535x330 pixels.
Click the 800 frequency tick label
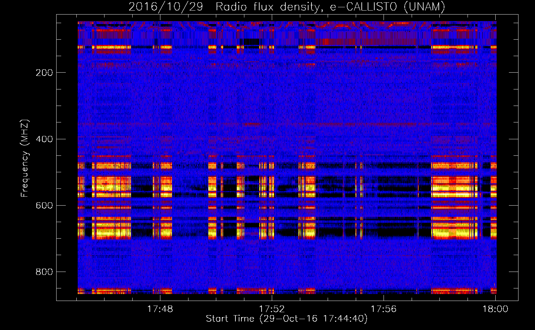44,272
